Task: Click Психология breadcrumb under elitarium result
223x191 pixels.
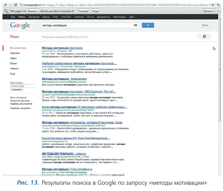Action: click(x=66, y=66)
